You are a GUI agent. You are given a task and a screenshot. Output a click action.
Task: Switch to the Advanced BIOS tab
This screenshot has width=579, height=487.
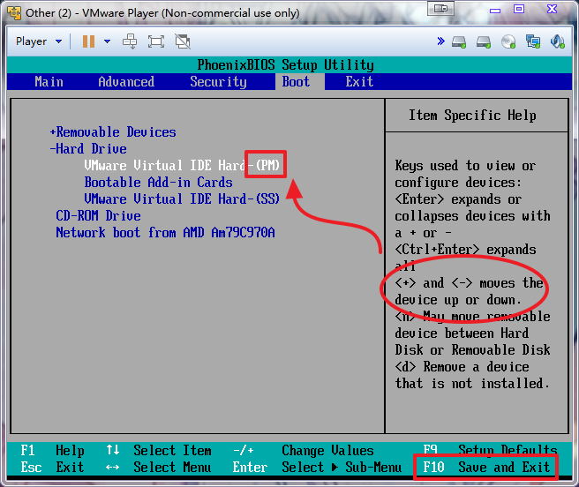(x=126, y=82)
